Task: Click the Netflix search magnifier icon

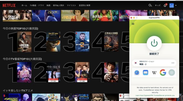Action: point(150,5)
